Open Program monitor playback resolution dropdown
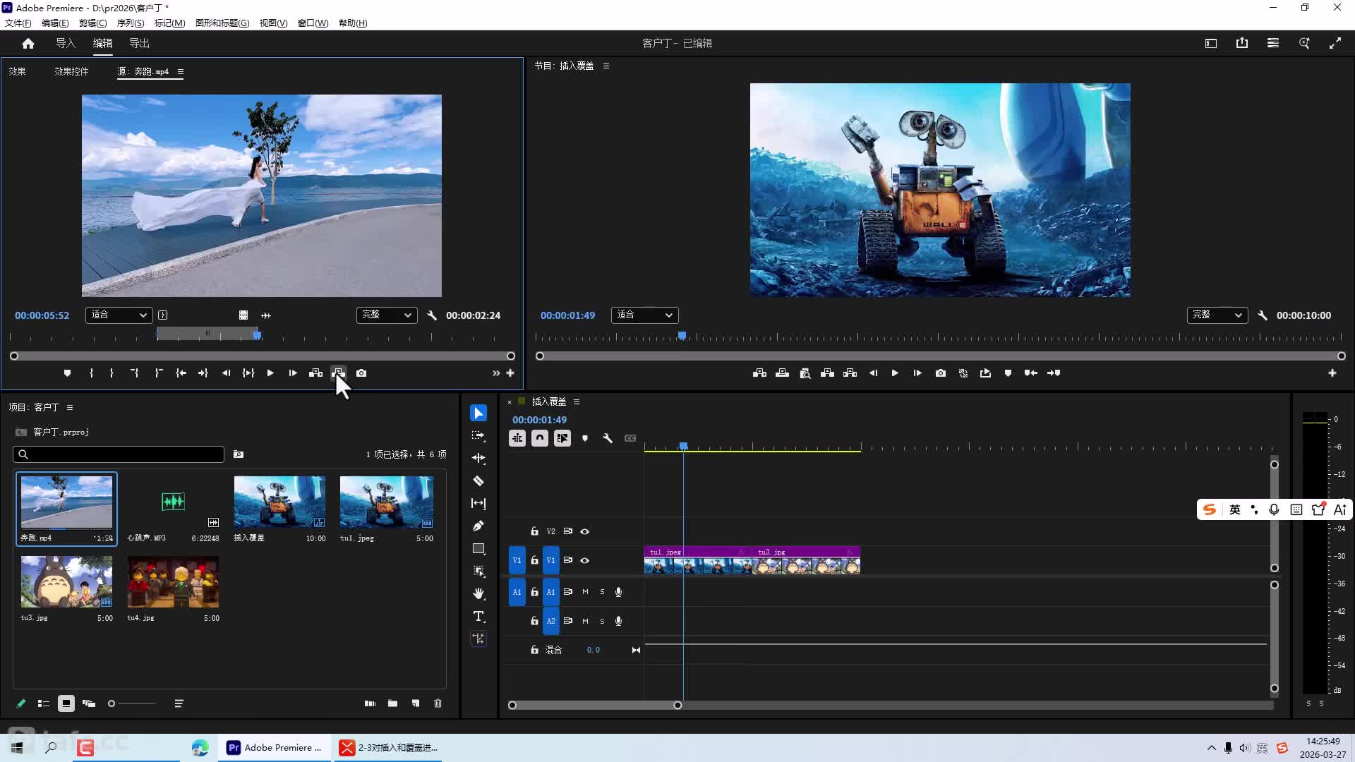Image resolution: width=1355 pixels, height=762 pixels. tap(1217, 315)
